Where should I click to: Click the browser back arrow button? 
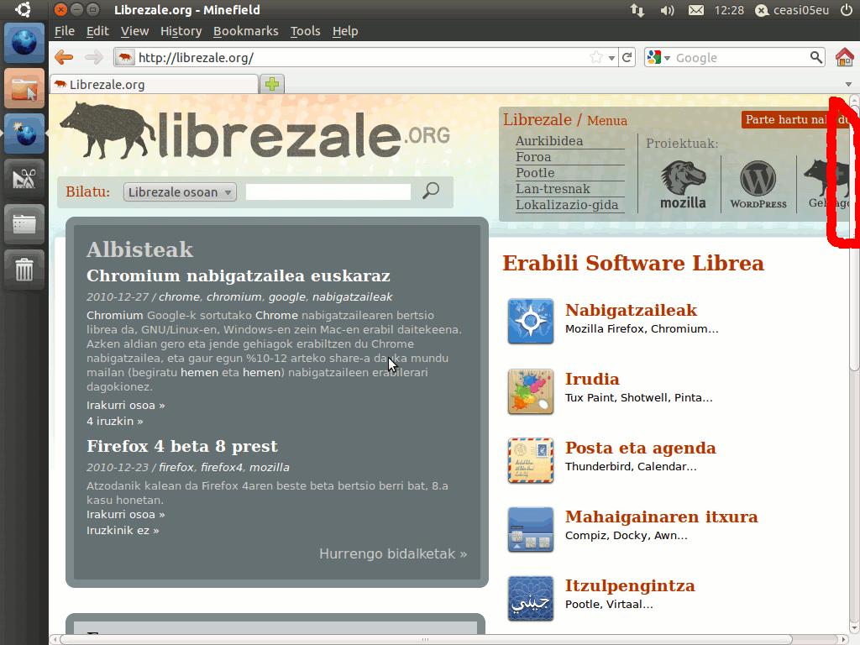pos(64,57)
